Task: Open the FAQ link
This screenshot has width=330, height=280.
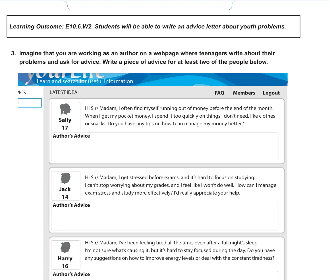Action: [x=219, y=93]
